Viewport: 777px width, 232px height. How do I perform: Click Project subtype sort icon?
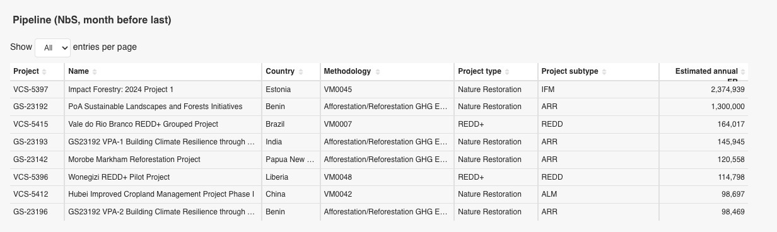point(604,72)
